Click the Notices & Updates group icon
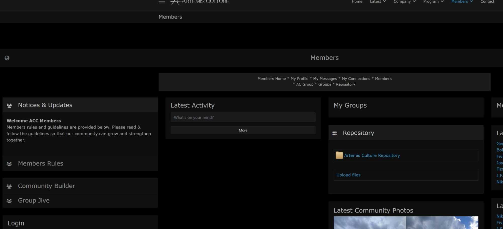Screen dimensions: 503x229 (9, 105)
